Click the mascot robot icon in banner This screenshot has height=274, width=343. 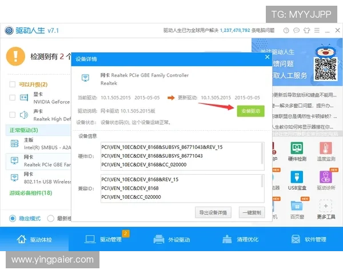pos(325,50)
